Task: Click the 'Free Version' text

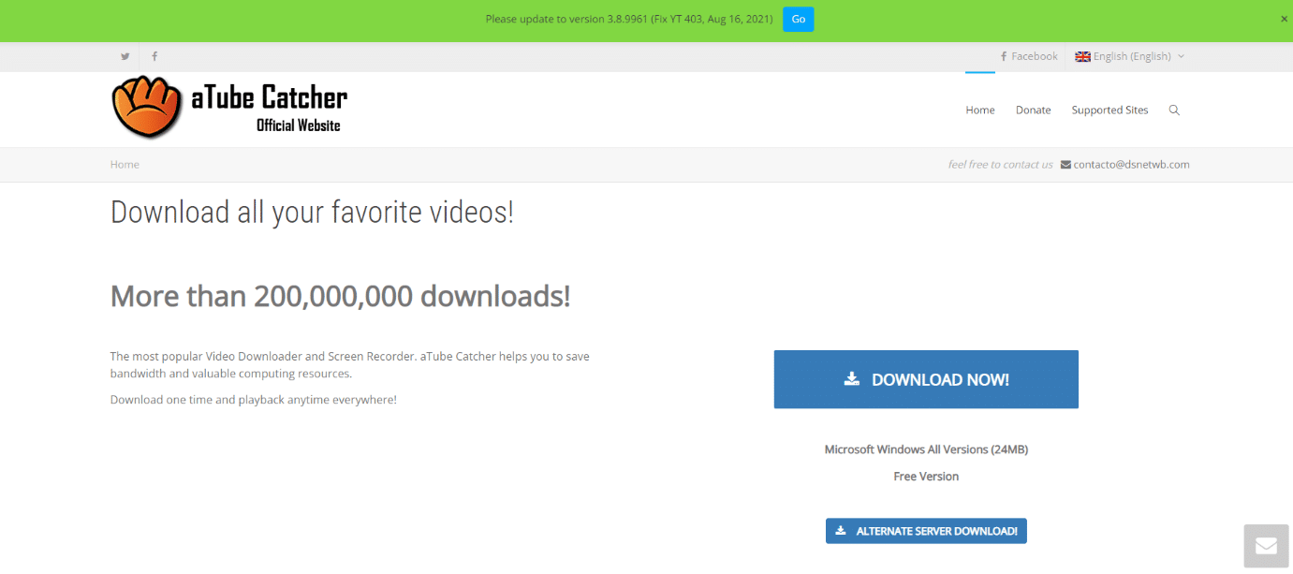Action: coord(926,477)
